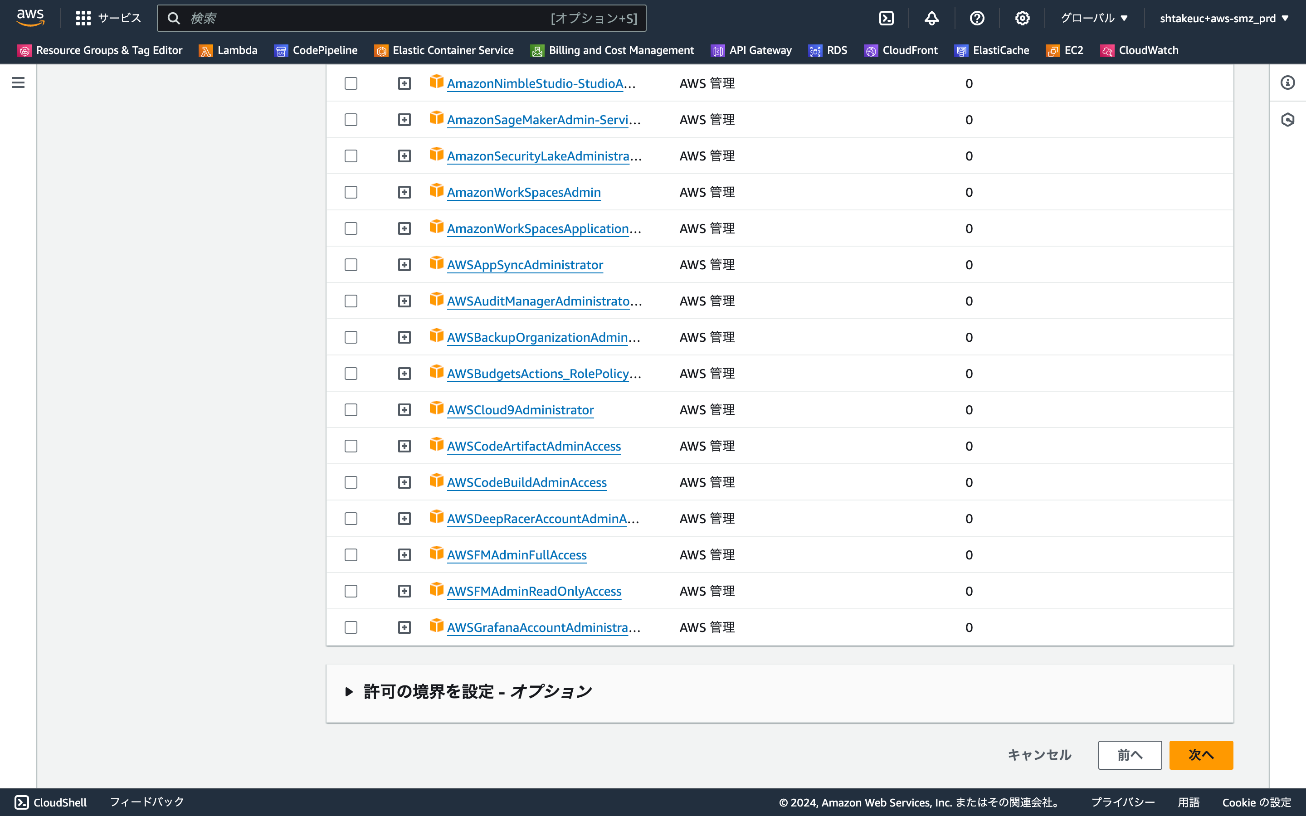The image size is (1306, 816).
Task: Open the EC2 service shortcut
Action: click(x=1065, y=50)
